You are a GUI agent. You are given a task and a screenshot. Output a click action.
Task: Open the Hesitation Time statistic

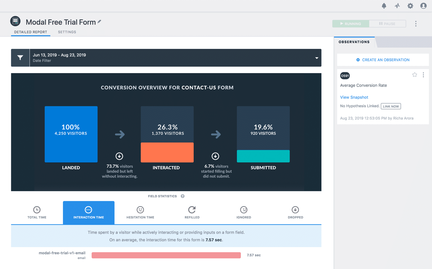click(140, 212)
